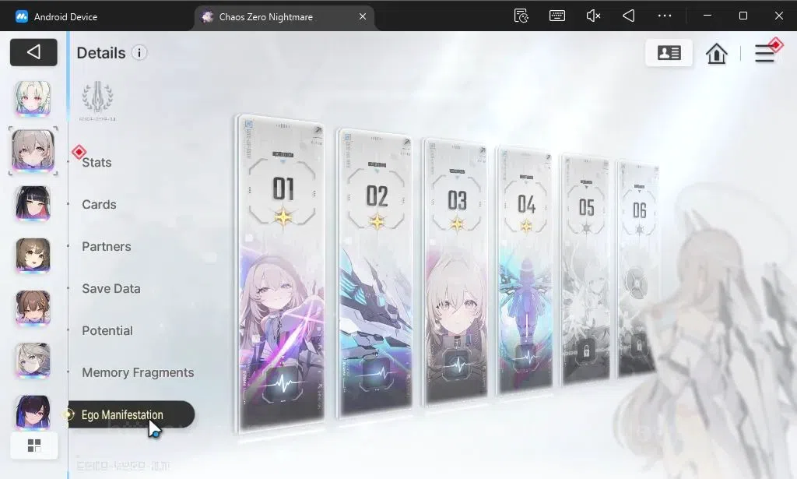Viewport: 797px width, 479px height.
Task: Open the emulator three-dots more menu
Action: coord(665,16)
